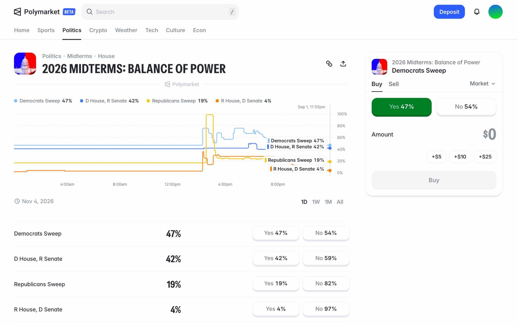Click No 82% for Republicans Sweep
518x326 pixels.
[x=326, y=284]
